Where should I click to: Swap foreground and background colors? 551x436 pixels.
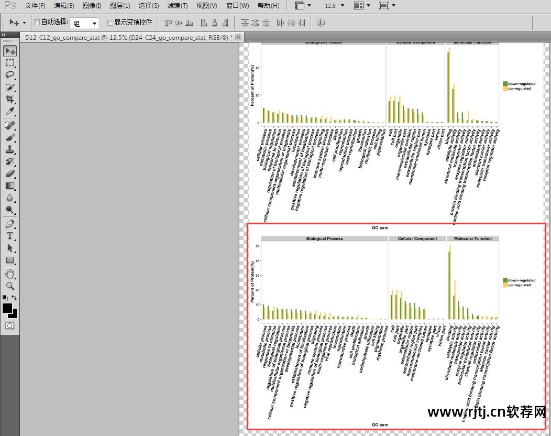[15, 298]
